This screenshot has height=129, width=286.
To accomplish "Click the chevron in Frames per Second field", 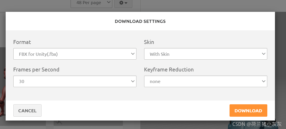I will tap(133, 81).
